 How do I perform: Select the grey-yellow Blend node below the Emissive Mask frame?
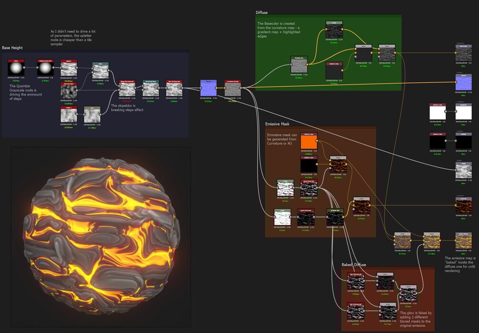[x=402, y=240]
